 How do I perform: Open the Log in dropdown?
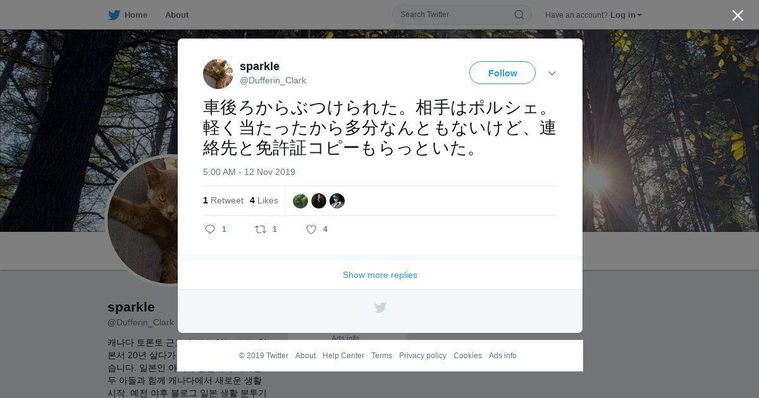626,15
